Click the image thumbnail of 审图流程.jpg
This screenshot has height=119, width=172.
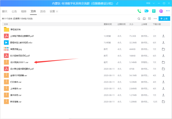6,49
